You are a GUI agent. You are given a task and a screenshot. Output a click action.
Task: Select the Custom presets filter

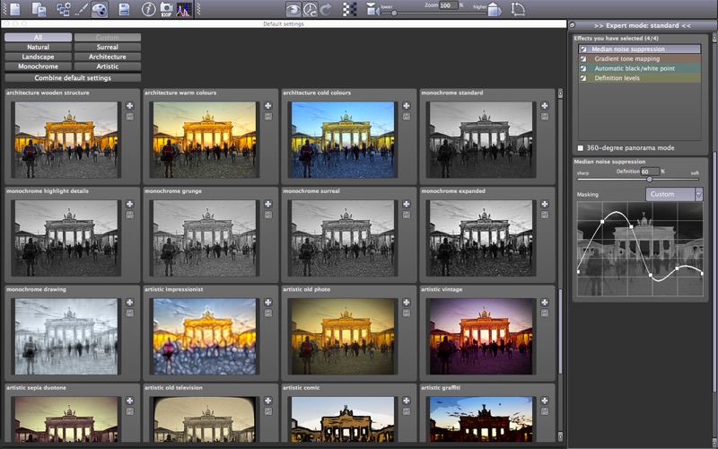[x=108, y=37]
